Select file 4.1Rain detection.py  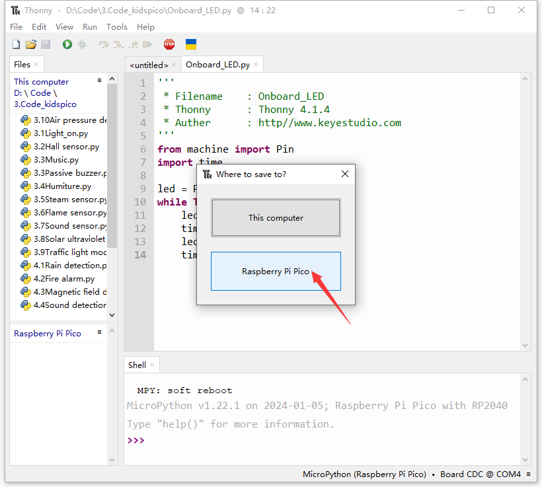(70, 266)
